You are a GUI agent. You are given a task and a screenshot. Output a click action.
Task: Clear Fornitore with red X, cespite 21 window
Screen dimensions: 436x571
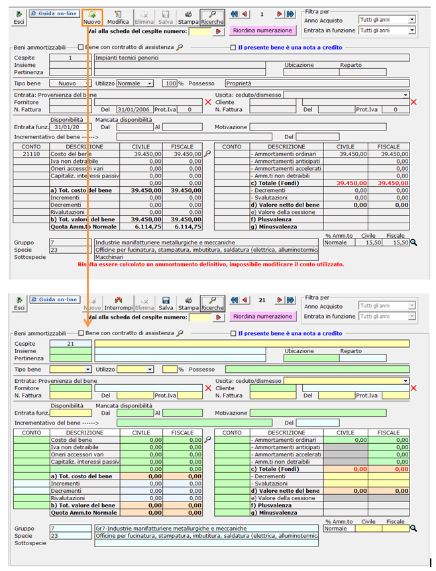click(x=208, y=388)
